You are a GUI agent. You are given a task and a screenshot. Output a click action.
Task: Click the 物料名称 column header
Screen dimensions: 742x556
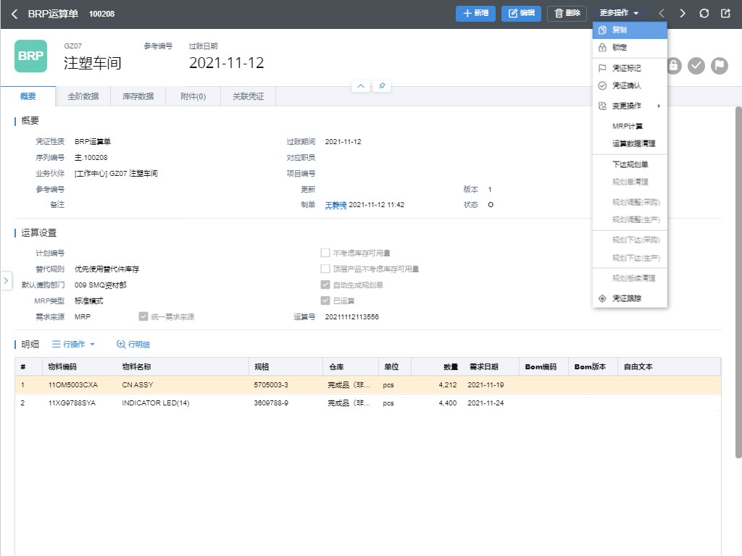click(x=137, y=367)
